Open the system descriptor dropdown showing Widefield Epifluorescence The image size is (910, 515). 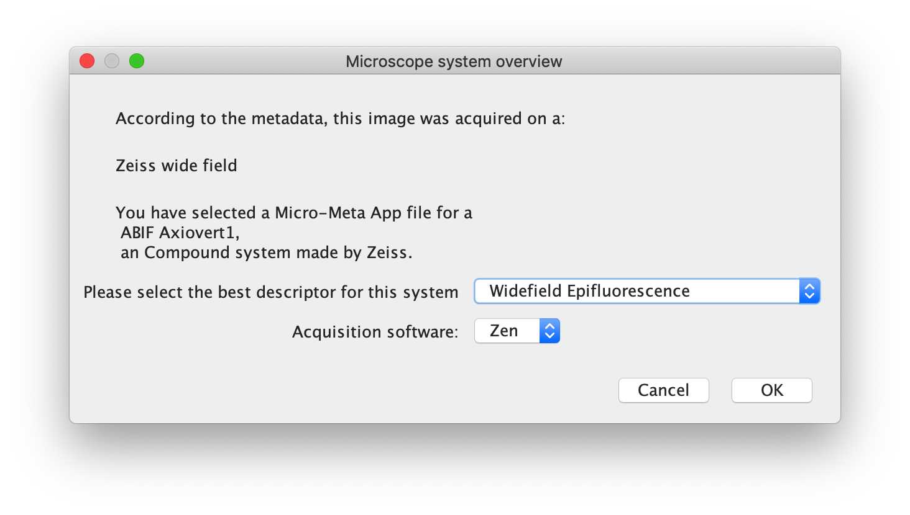click(647, 291)
